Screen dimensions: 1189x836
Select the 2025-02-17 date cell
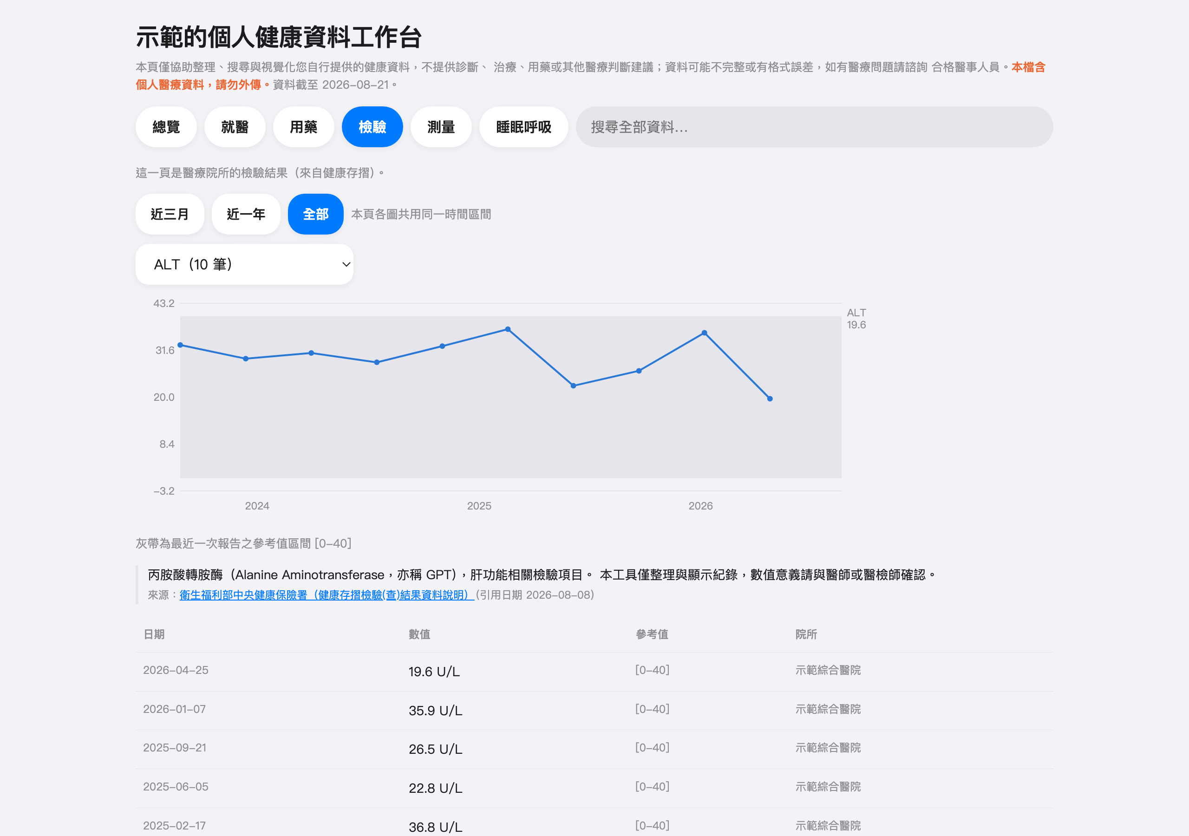coord(175,825)
